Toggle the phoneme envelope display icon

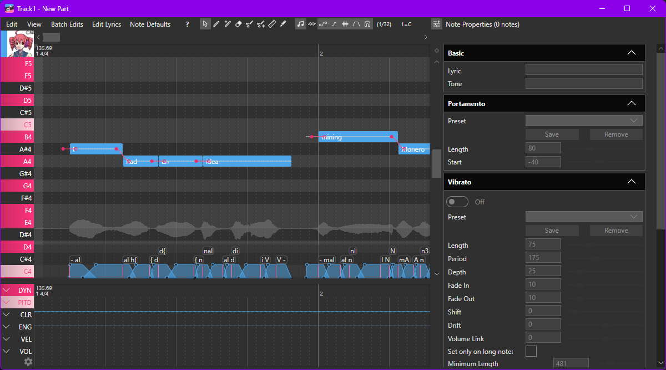356,24
